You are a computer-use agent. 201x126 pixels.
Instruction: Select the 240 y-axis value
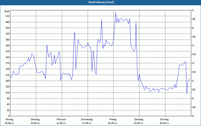[8, 69]
